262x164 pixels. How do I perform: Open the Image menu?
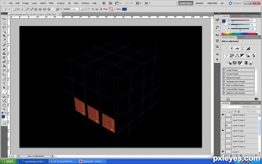coord(26,3)
